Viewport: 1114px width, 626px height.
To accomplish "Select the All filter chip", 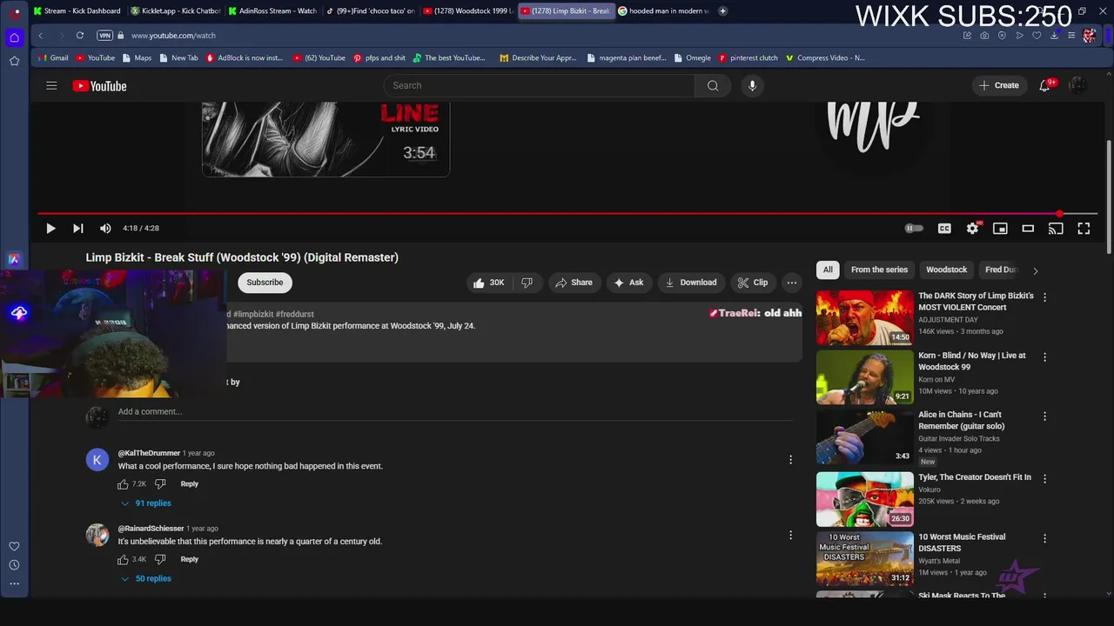I will [x=828, y=270].
